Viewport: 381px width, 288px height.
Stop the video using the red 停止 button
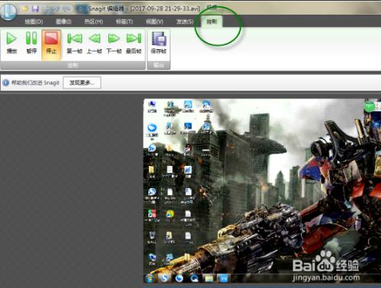coord(51,45)
